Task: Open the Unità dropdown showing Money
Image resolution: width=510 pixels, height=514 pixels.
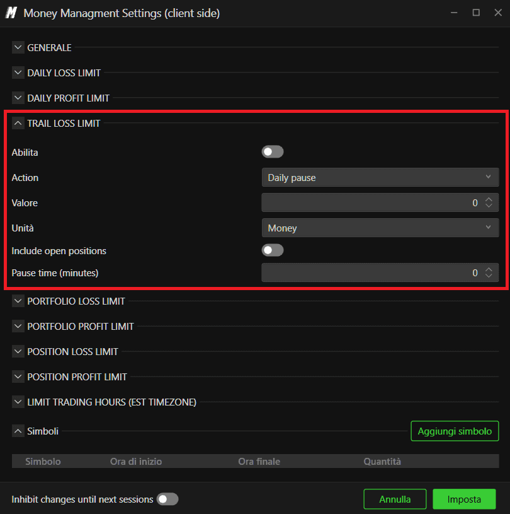Action: click(380, 228)
